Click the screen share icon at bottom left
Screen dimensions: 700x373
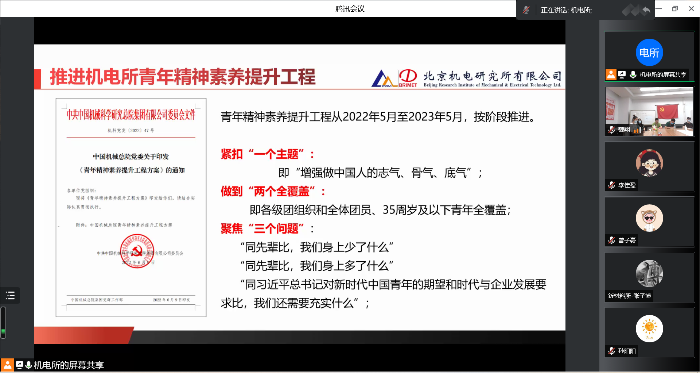[19, 365]
